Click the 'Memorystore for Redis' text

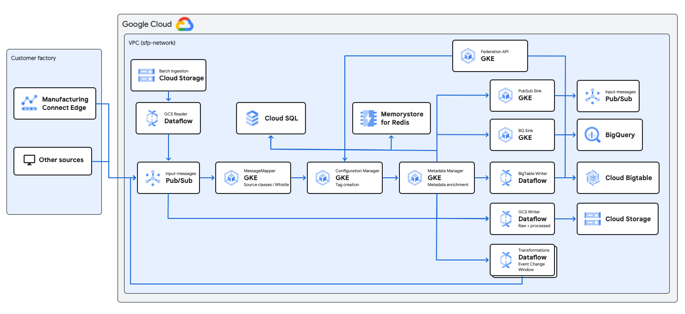click(402, 118)
